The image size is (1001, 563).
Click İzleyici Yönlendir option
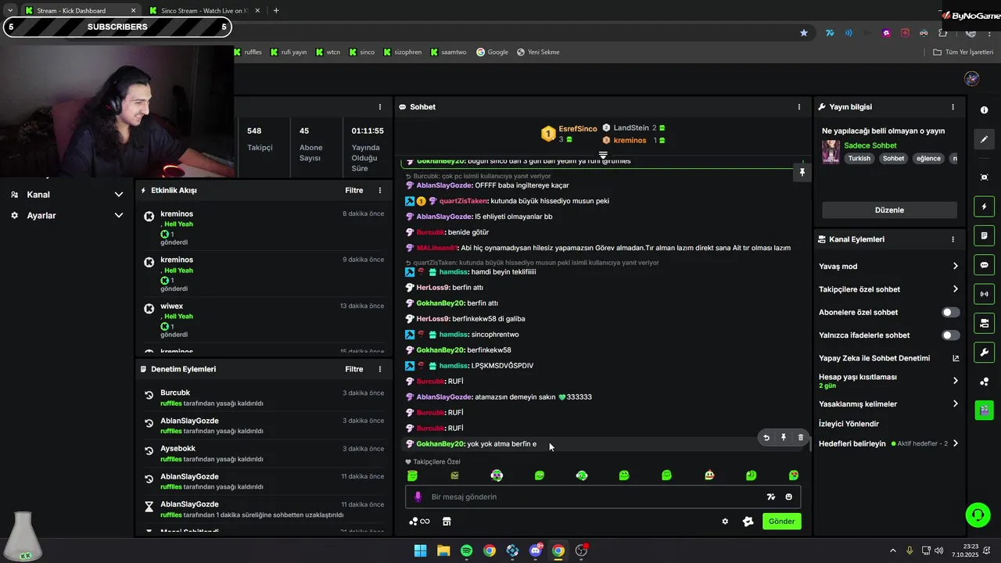[x=849, y=424]
